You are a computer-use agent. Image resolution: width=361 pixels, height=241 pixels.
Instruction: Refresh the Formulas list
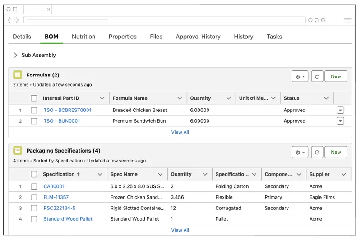click(317, 77)
